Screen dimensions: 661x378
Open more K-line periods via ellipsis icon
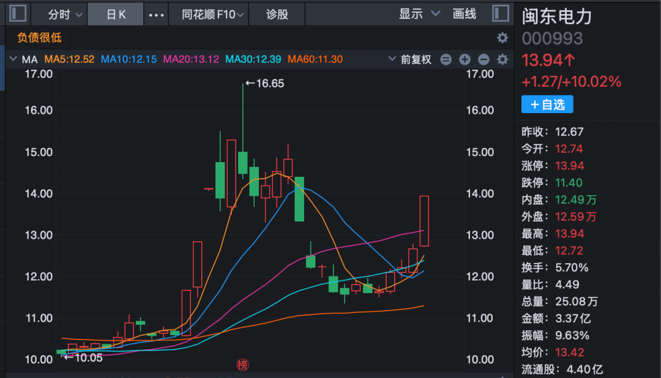click(x=156, y=13)
